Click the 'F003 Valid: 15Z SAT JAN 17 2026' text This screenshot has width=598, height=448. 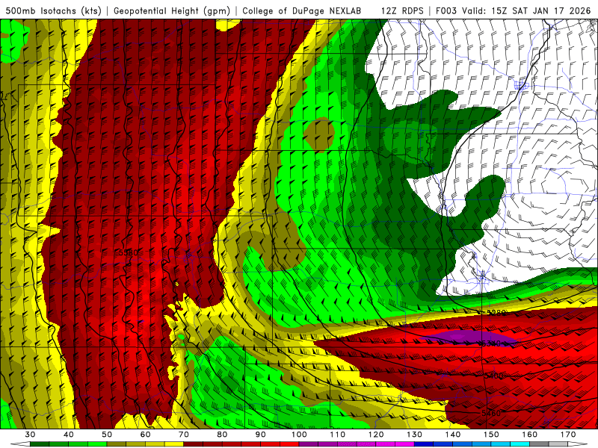[x=513, y=10]
